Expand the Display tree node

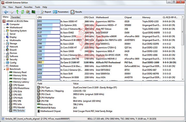click(x=4, y=37)
